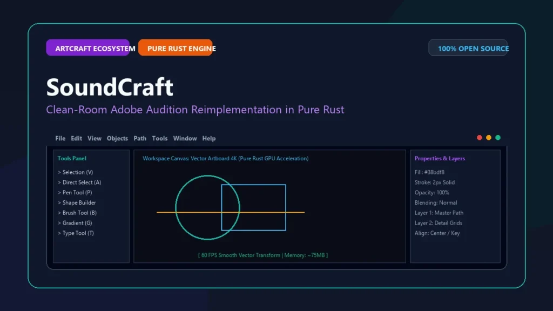Click the SoundCraft title
The width and height of the screenshot is (553, 311).
click(x=110, y=87)
